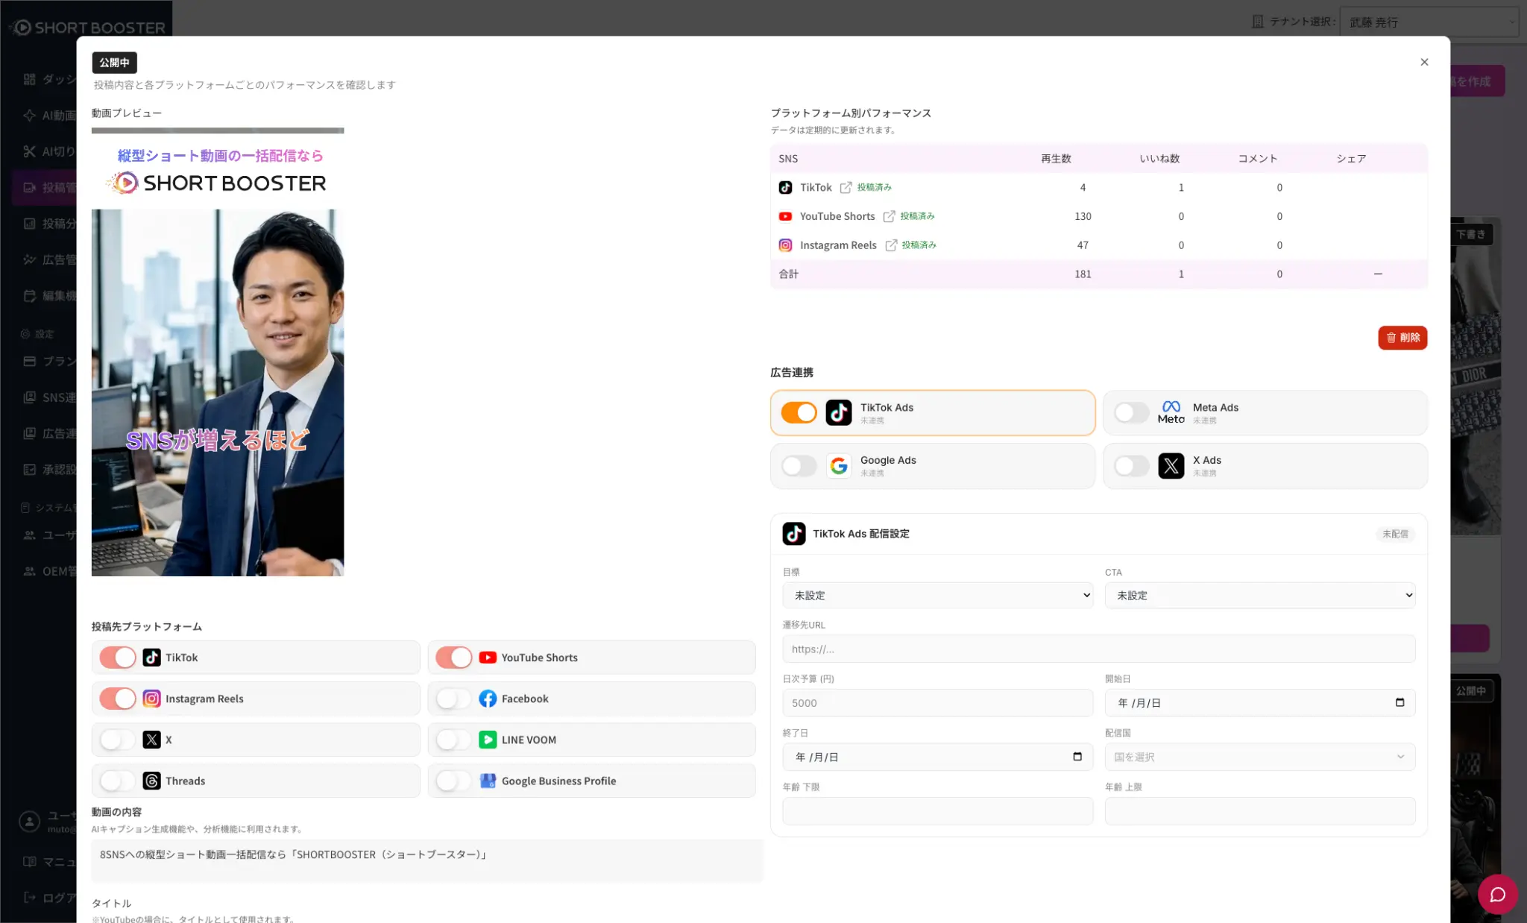Viewport: 1527px width, 923px height.
Task: Click the manual book icon in background sidebar
Action: 30,862
